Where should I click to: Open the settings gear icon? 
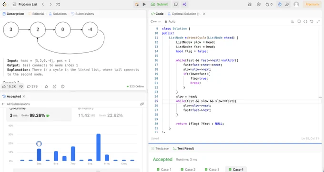click(x=259, y=4)
